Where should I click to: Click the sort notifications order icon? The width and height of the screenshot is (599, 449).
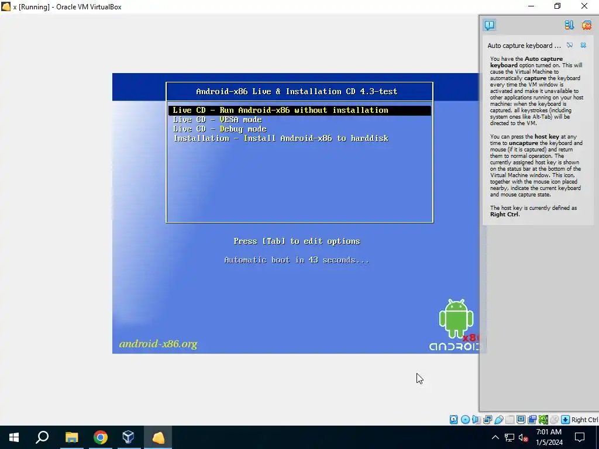pyautogui.click(x=569, y=25)
